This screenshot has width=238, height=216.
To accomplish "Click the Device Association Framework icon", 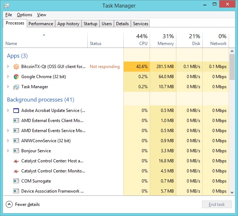I will point(16,191).
